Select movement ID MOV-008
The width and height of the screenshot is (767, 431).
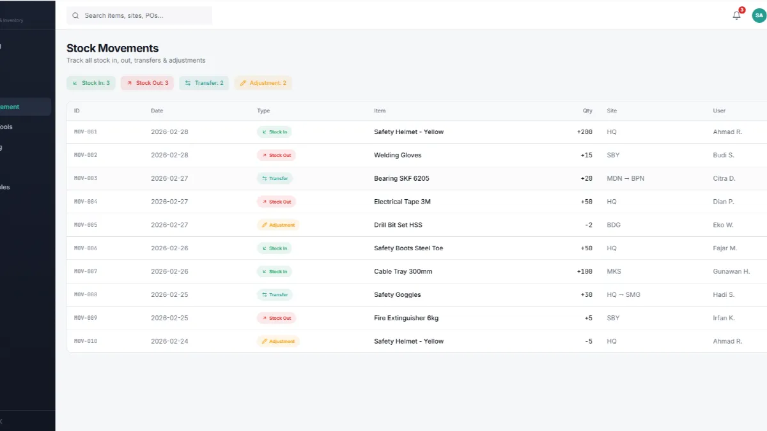pyautogui.click(x=86, y=295)
